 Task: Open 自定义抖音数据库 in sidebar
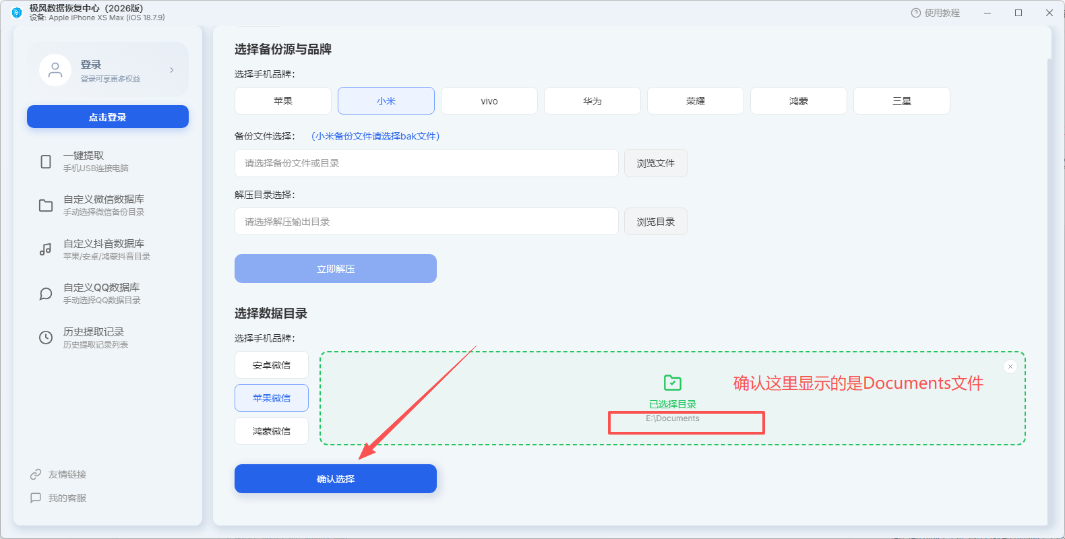[x=108, y=249]
